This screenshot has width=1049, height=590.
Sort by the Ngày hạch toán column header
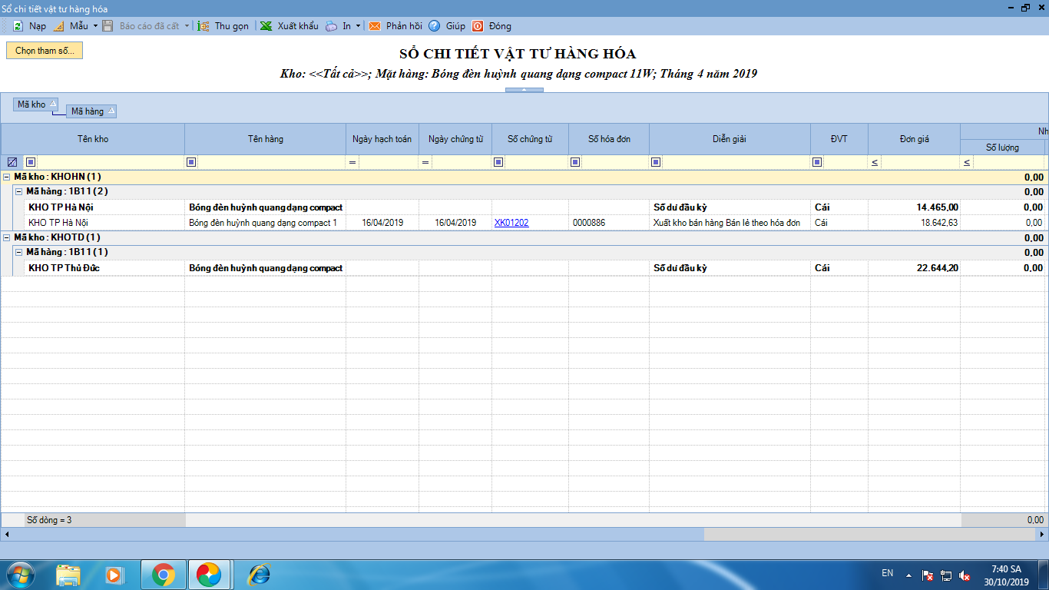[382, 139]
